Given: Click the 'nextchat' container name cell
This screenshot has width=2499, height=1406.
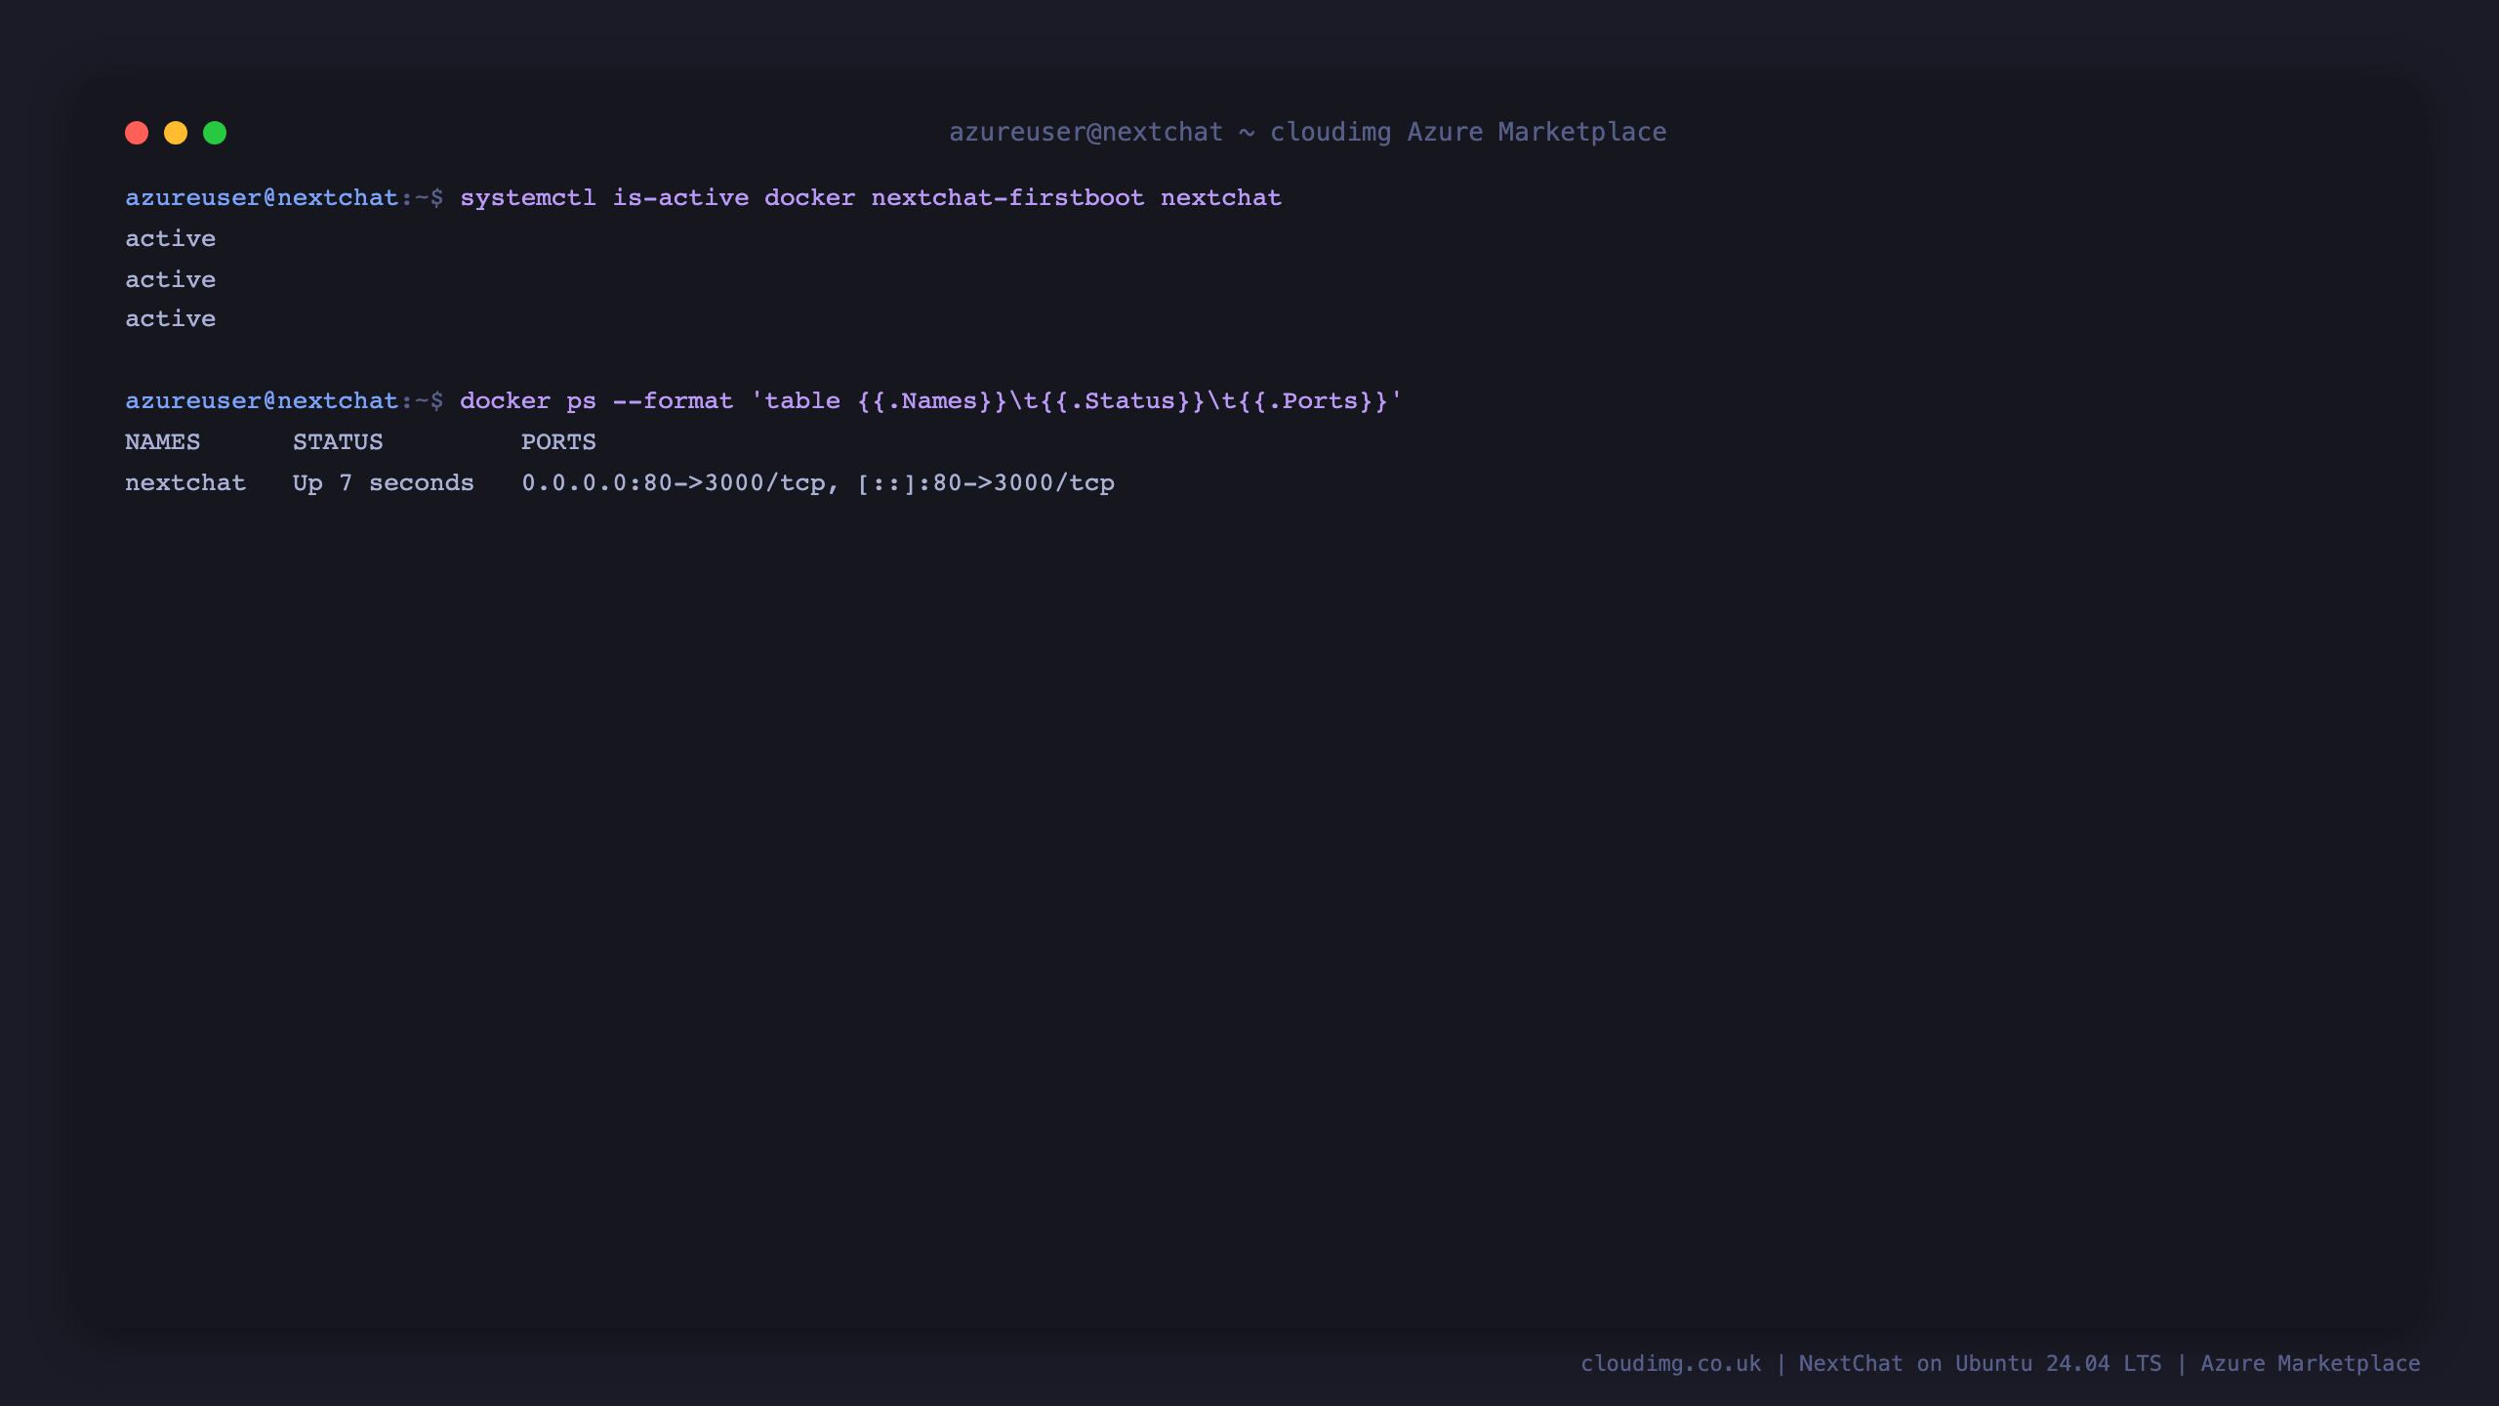Looking at the screenshot, I should pos(185,482).
